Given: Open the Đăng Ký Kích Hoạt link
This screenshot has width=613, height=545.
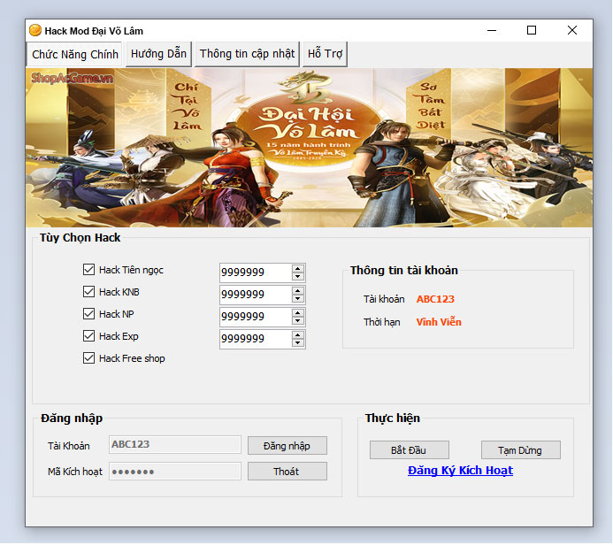Looking at the screenshot, I should (x=460, y=471).
